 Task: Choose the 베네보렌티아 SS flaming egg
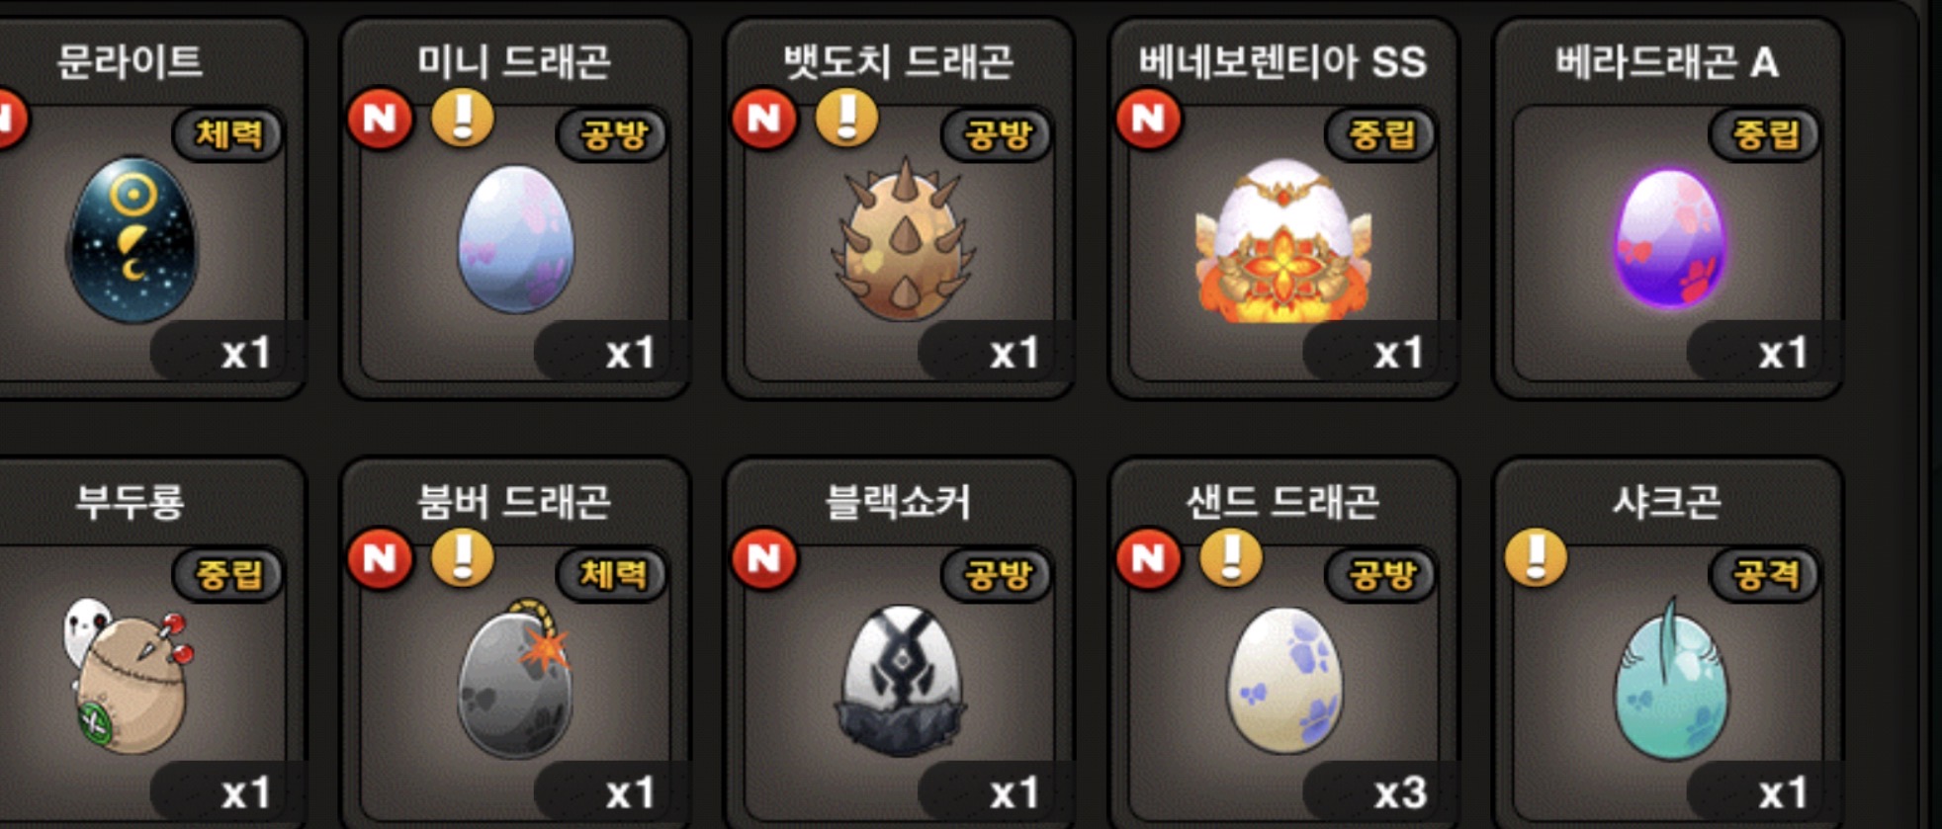click(x=1283, y=240)
